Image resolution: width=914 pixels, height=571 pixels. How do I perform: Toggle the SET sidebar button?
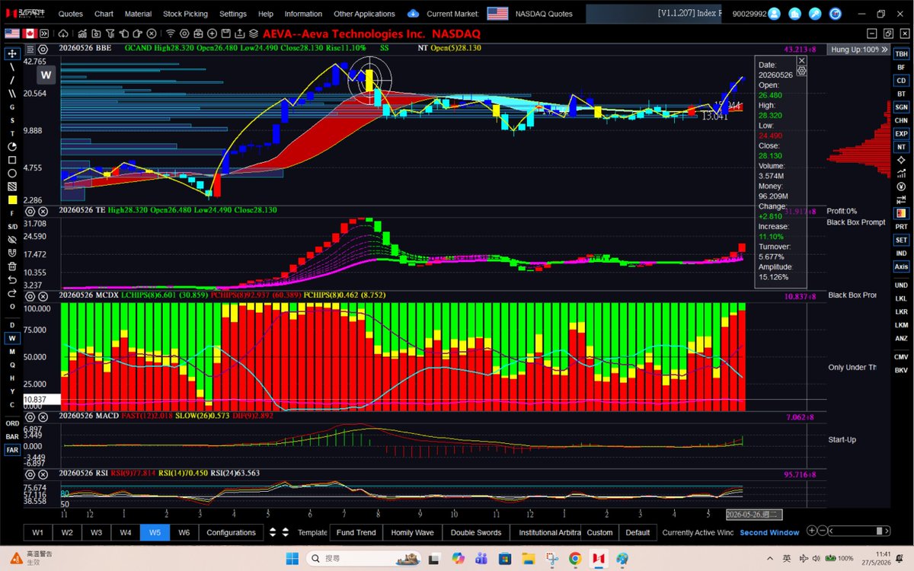[x=901, y=240]
